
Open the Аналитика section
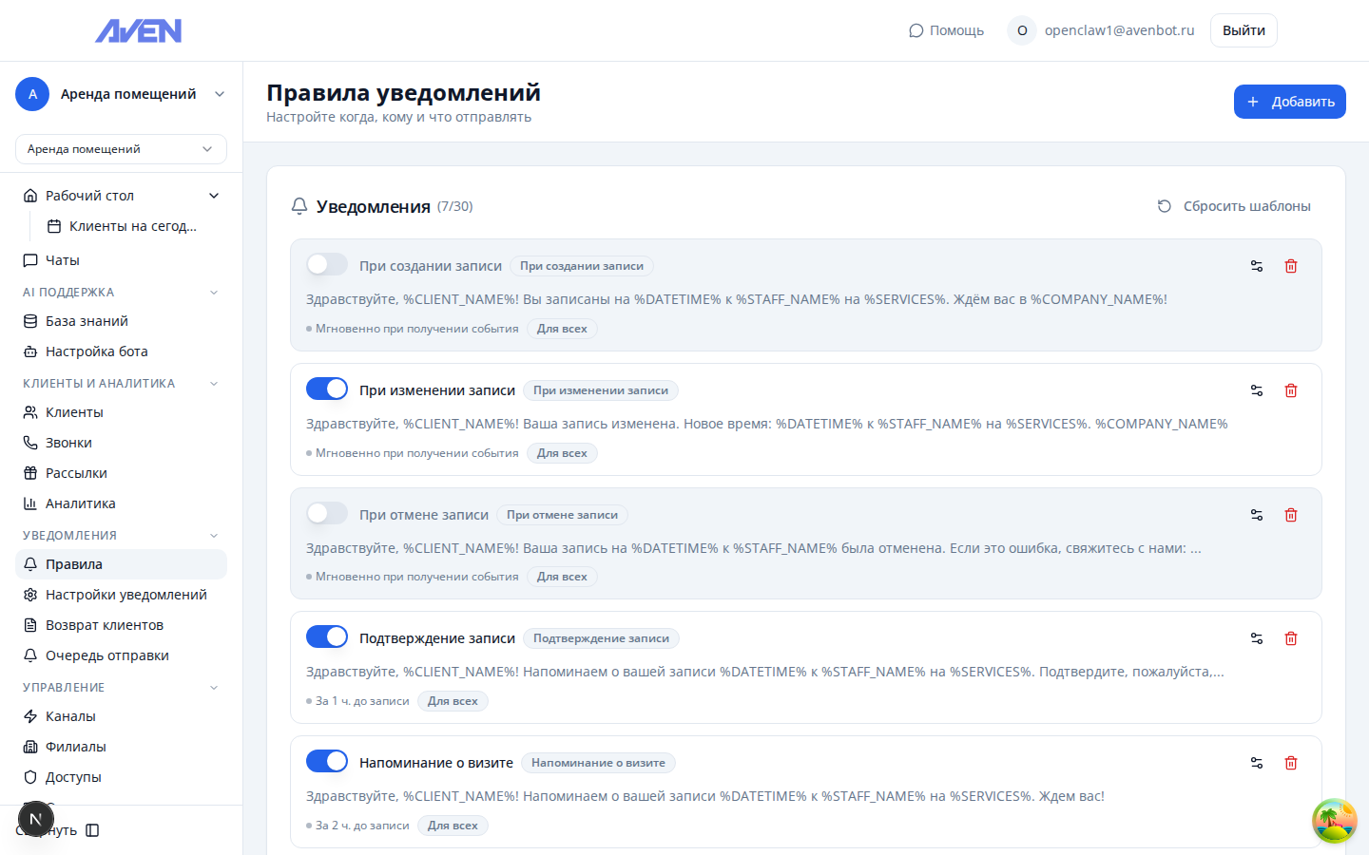81,503
